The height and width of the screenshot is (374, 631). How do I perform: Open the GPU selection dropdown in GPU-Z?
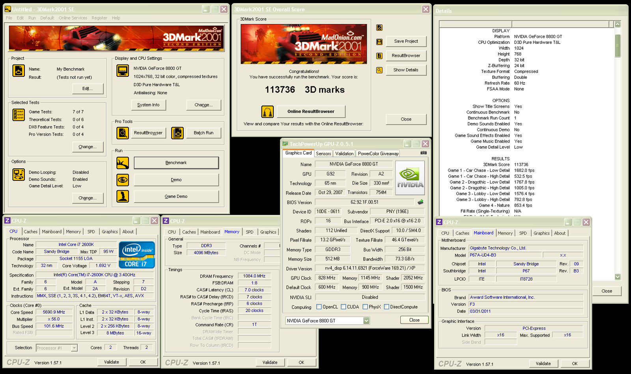pyautogui.click(x=366, y=321)
